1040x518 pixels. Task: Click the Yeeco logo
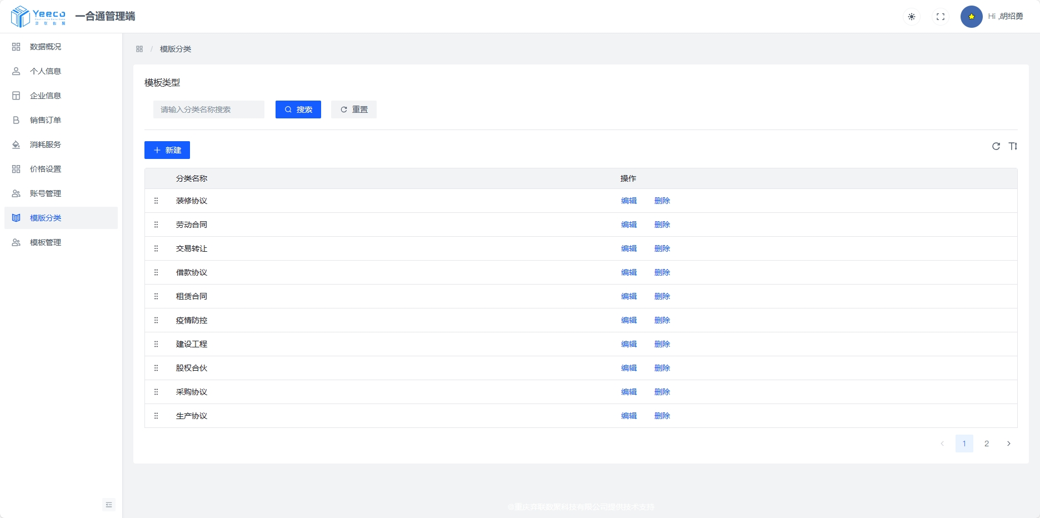point(38,16)
